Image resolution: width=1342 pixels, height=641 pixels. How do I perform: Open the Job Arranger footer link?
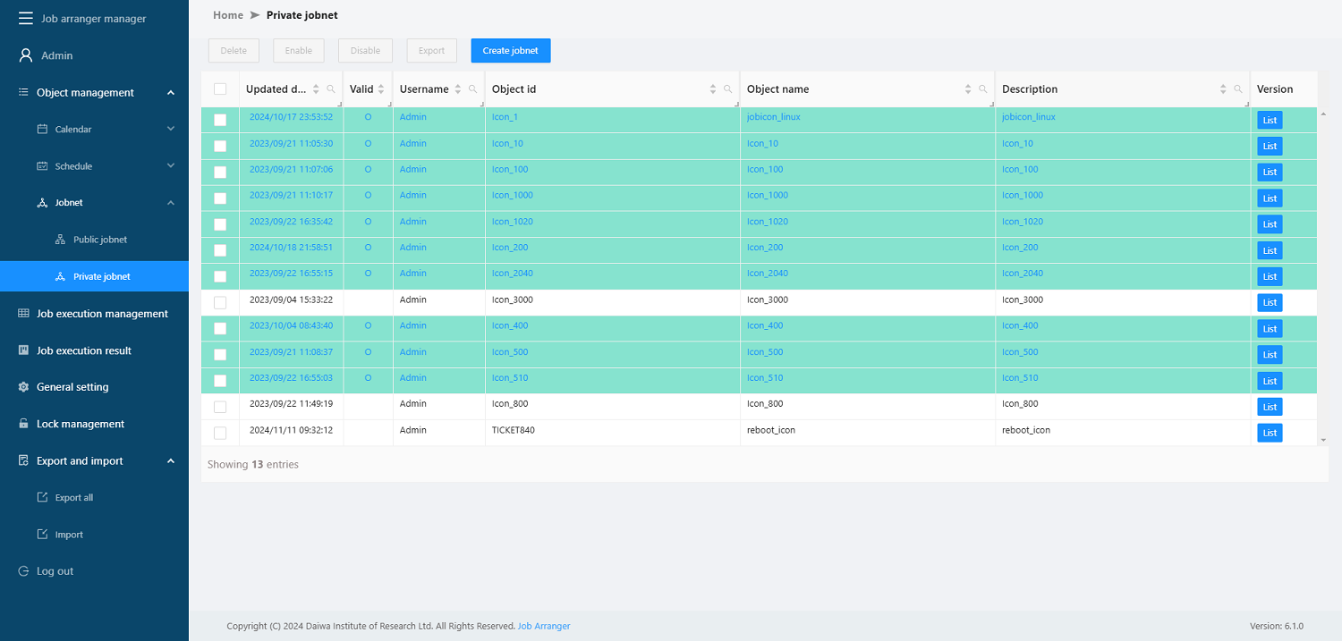click(x=544, y=626)
